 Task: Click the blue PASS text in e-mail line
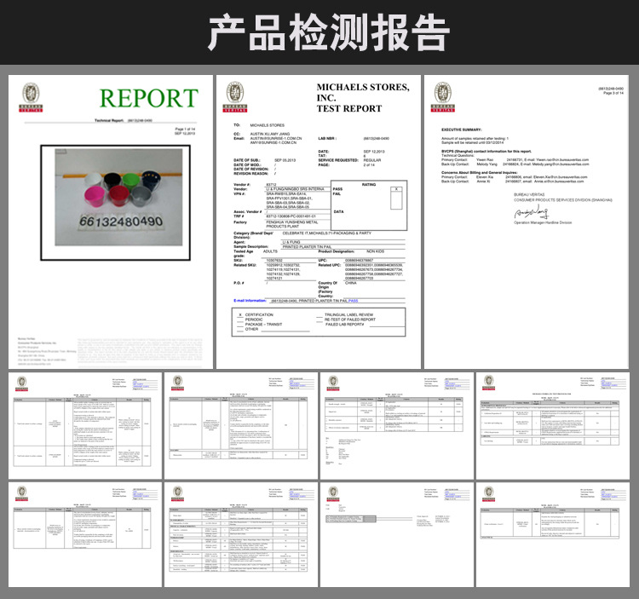point(353,301)
